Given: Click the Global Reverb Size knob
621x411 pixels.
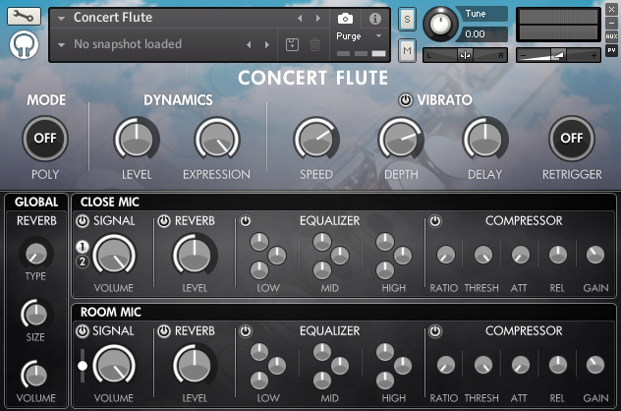Looking at the screenshot, I should pos(35,315).
